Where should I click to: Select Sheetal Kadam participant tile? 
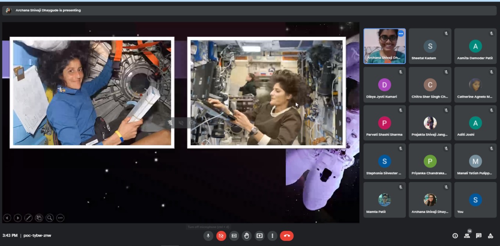pyautogui.click(x=430, y=46)
